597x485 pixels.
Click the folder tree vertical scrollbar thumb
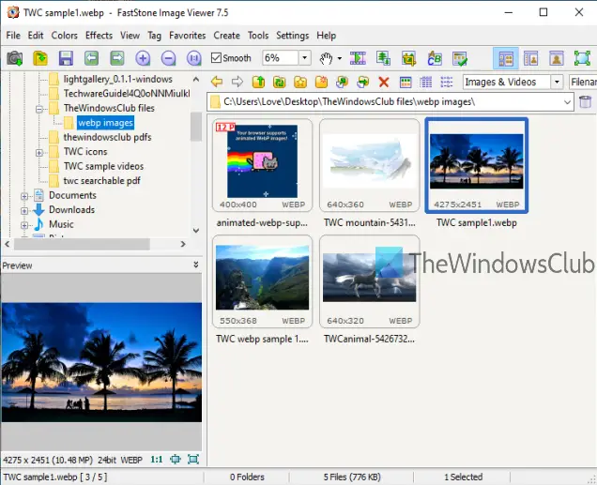tap(195, 127)
